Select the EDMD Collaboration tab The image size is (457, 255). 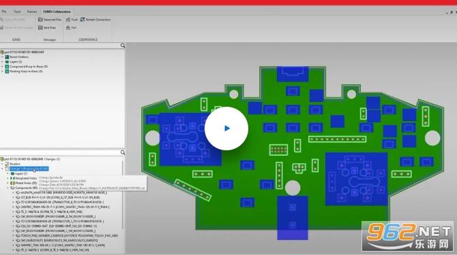[57, 12]
